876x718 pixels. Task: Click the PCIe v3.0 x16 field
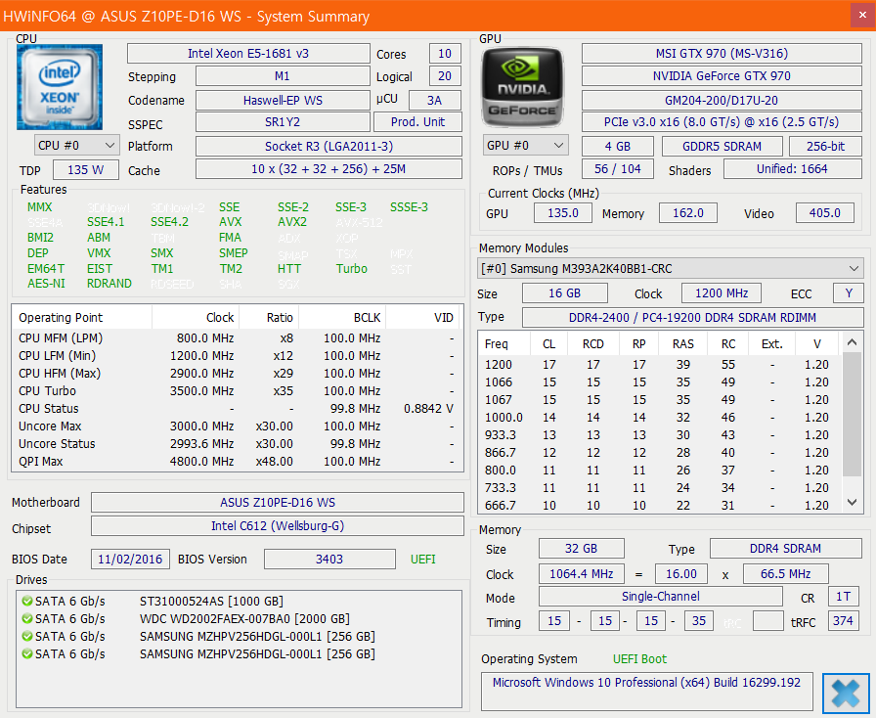tap(722, 122)
